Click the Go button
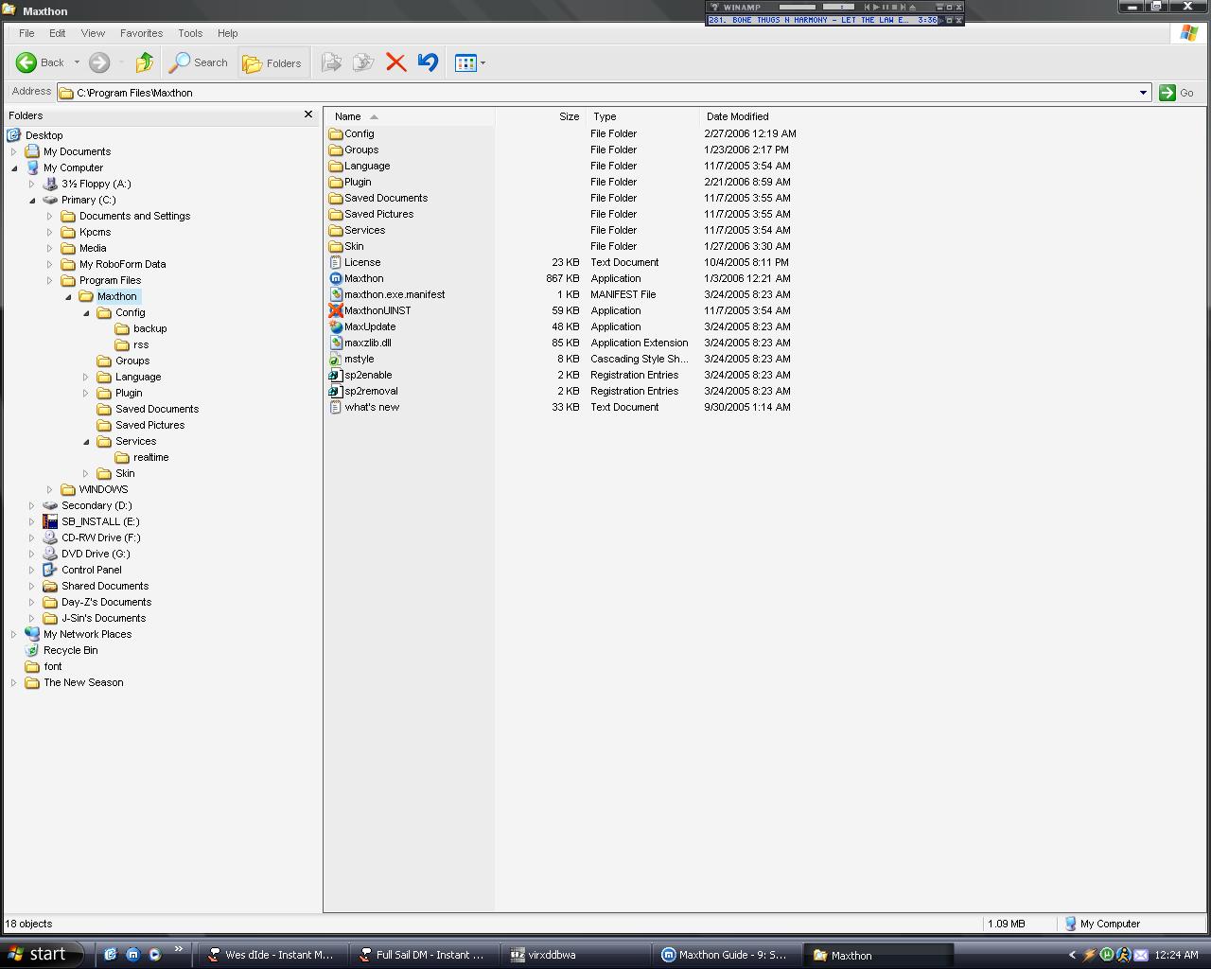 pyautogui.click(x=1176, y=93)
